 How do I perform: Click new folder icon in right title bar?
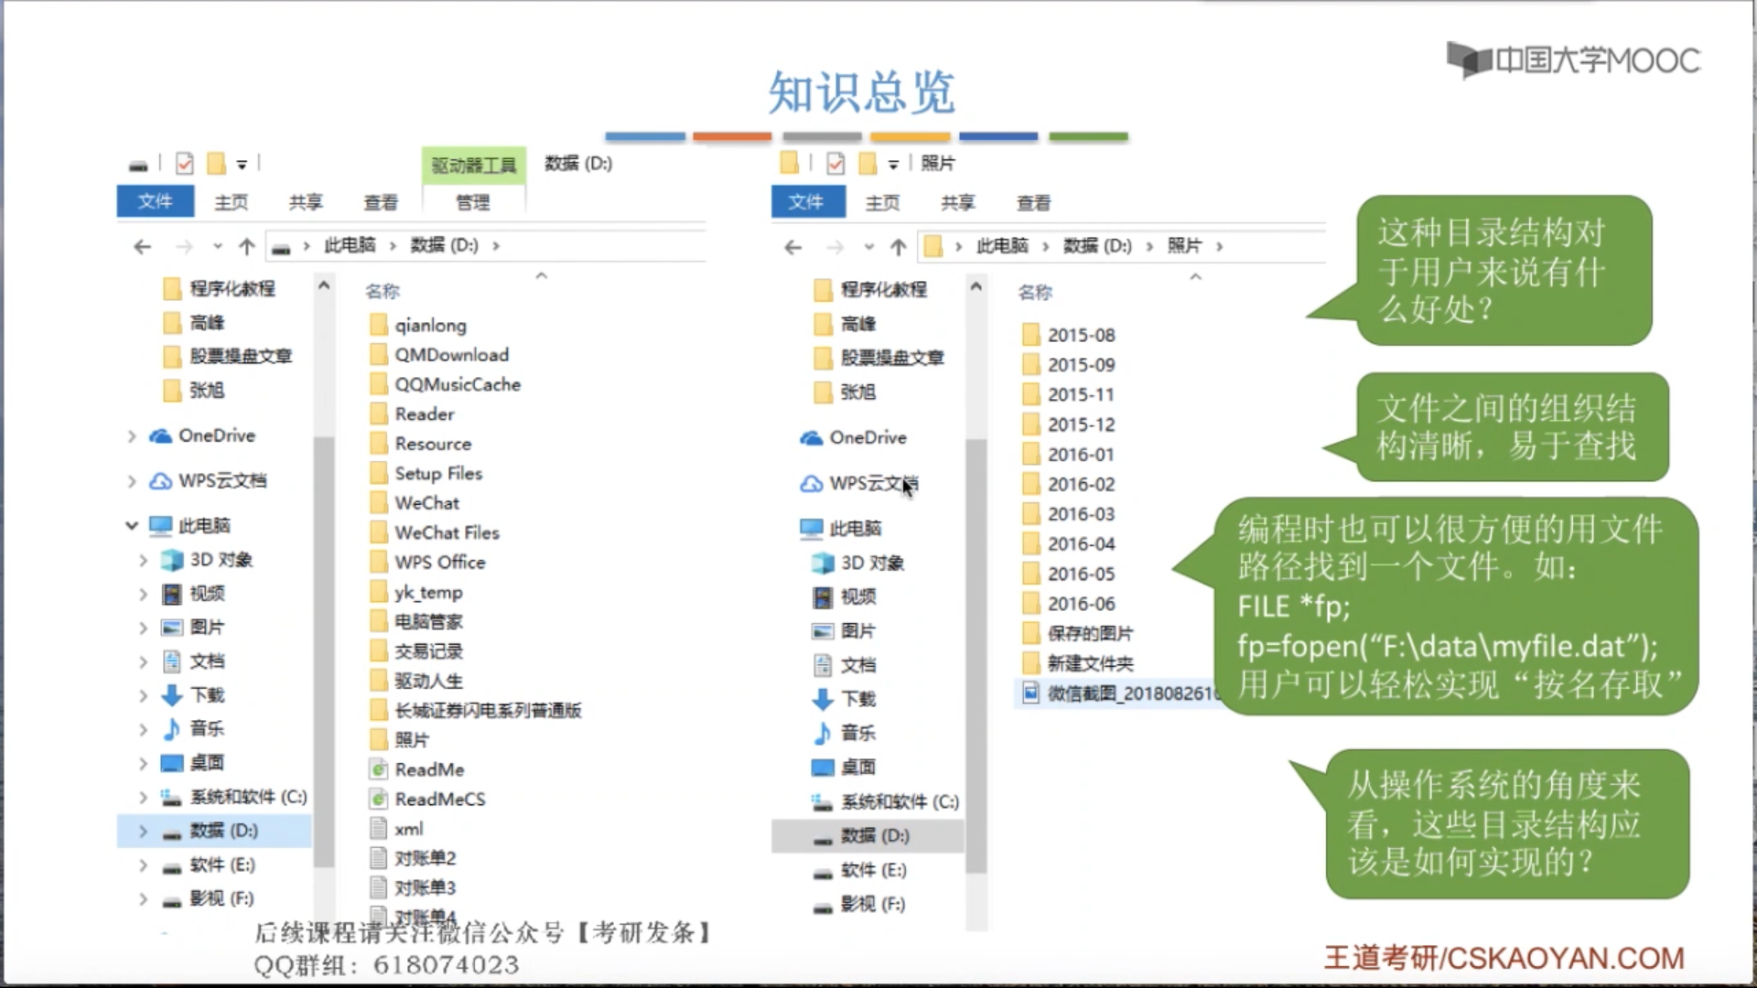pyautogui.click(x=868, y=164)
